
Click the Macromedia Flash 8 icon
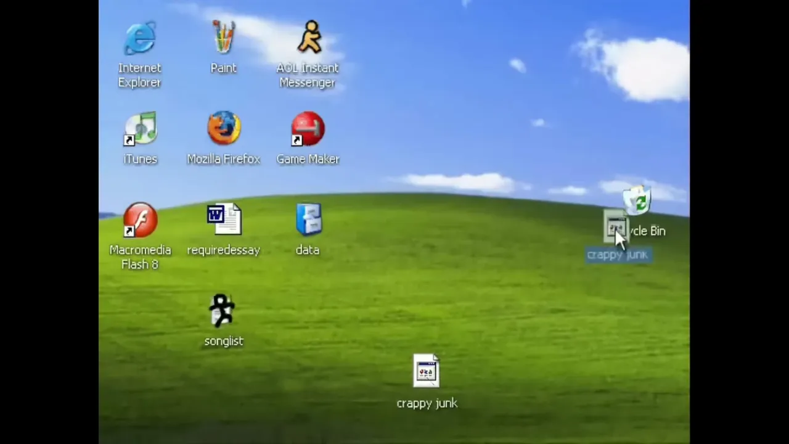click(140, 220)
